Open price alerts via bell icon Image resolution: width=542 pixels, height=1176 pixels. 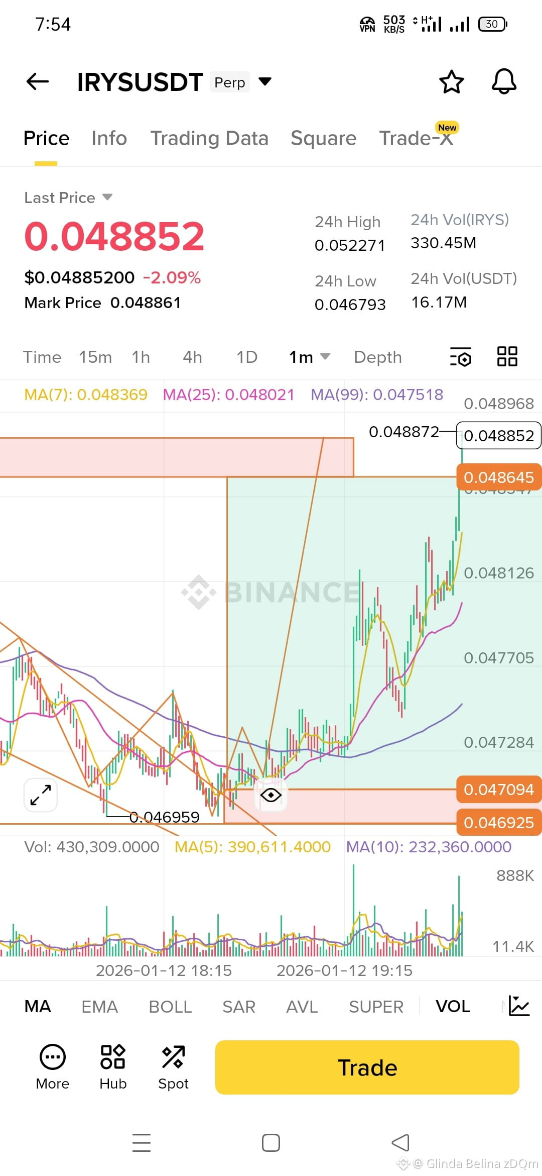coord(504,81)
